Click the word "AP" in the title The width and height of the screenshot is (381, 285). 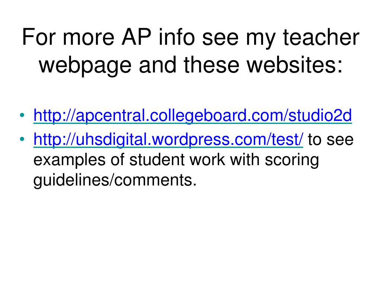136,37
